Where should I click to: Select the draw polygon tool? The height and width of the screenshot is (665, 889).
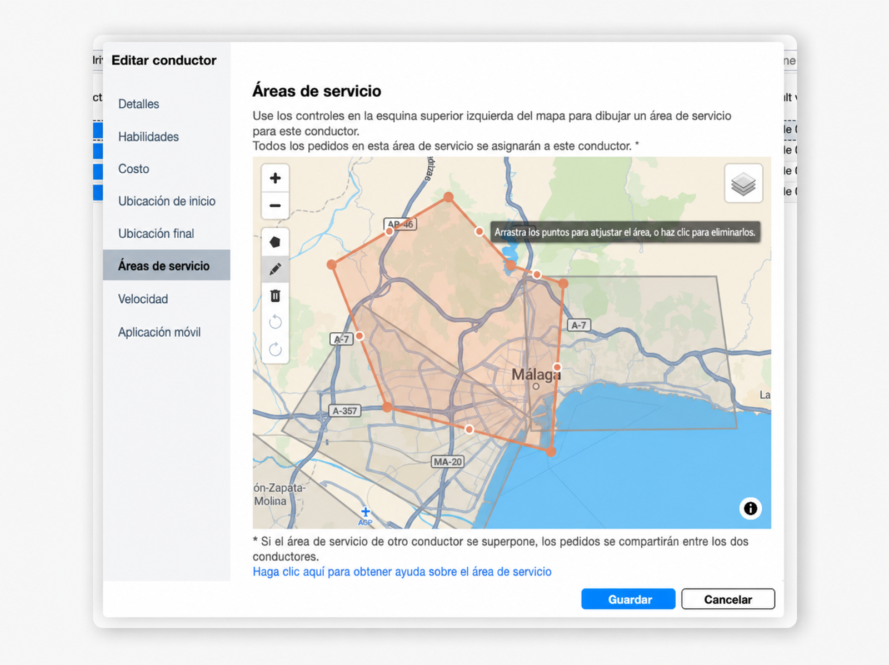(275, 242)
